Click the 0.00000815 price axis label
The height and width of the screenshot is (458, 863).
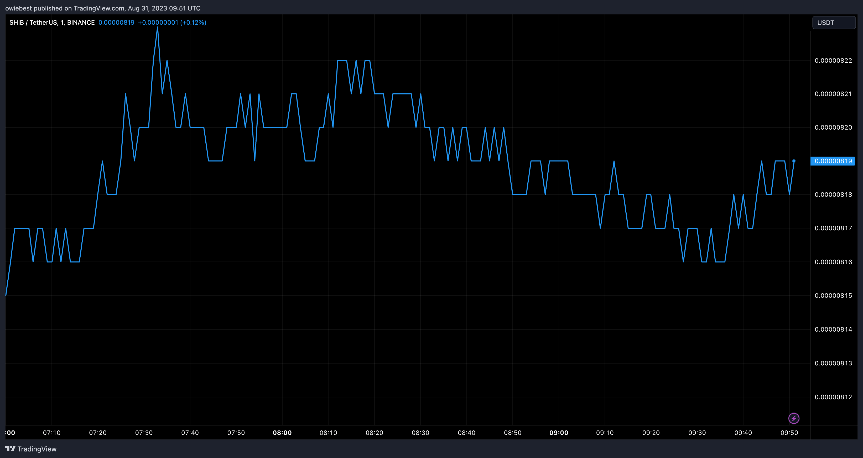coord(833,295)
